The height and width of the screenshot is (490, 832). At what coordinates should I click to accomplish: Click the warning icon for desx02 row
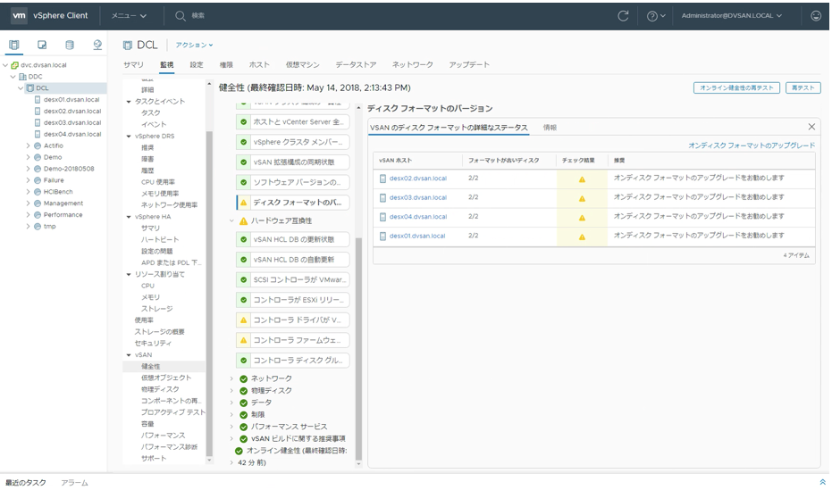[582, 179]
